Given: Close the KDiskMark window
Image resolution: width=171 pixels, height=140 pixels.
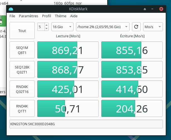Looking at the screenshot, I should pos(161,9).
